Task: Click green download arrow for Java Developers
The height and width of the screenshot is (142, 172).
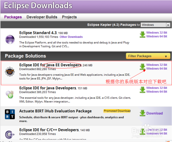Action: 142,90
